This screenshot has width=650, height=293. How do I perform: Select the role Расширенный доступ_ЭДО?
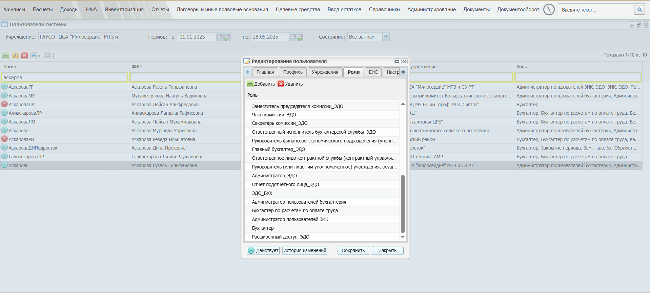(x=322, y=237)
